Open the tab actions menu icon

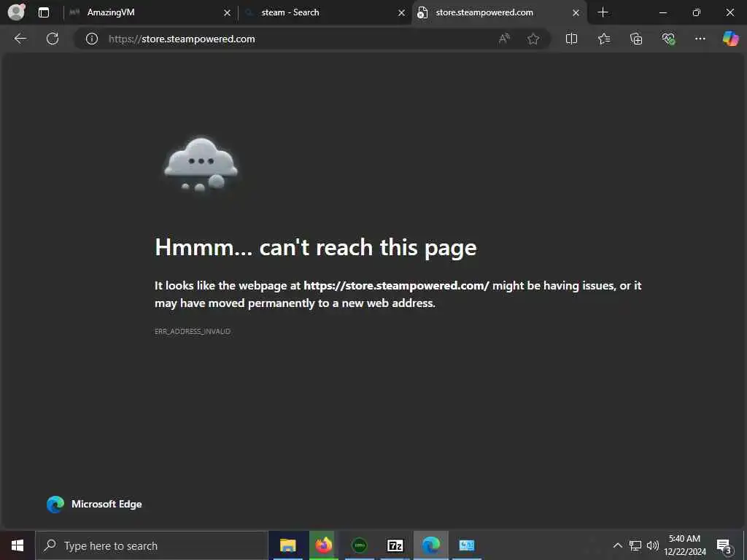[x=44, y=12]
